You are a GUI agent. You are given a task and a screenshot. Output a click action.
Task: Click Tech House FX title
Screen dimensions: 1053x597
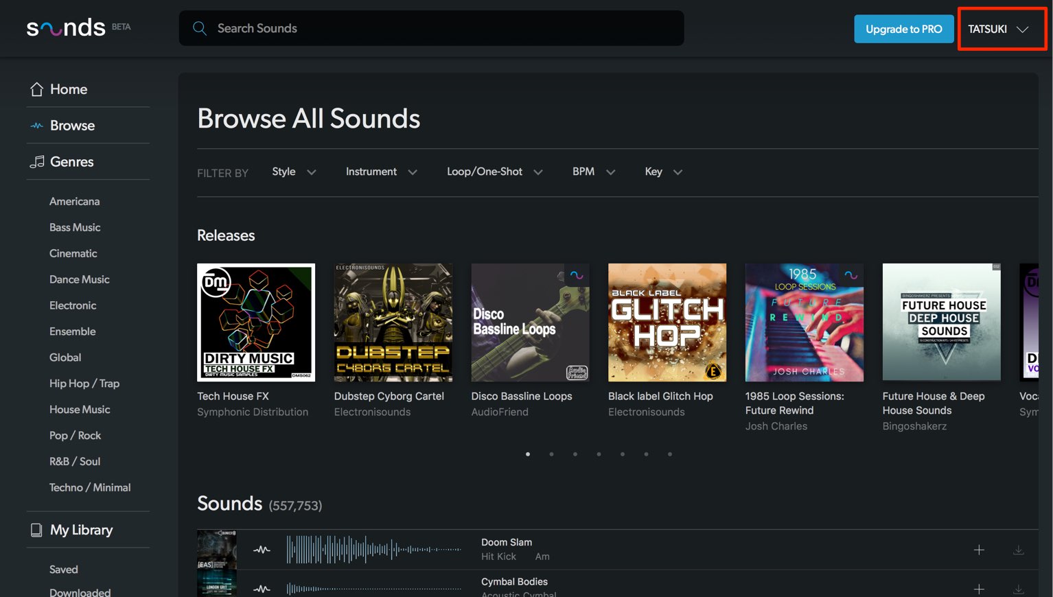click(233, 396)
